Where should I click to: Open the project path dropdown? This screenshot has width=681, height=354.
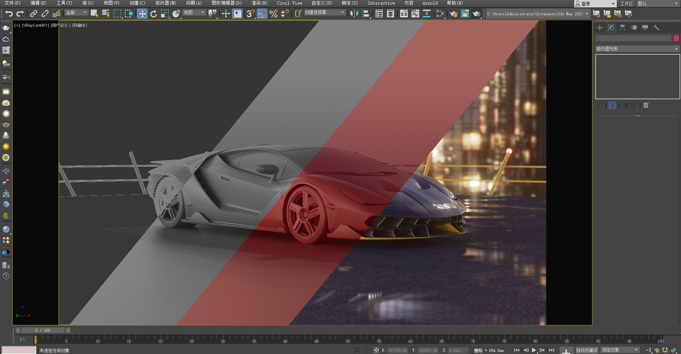click(x=538, y=14)
